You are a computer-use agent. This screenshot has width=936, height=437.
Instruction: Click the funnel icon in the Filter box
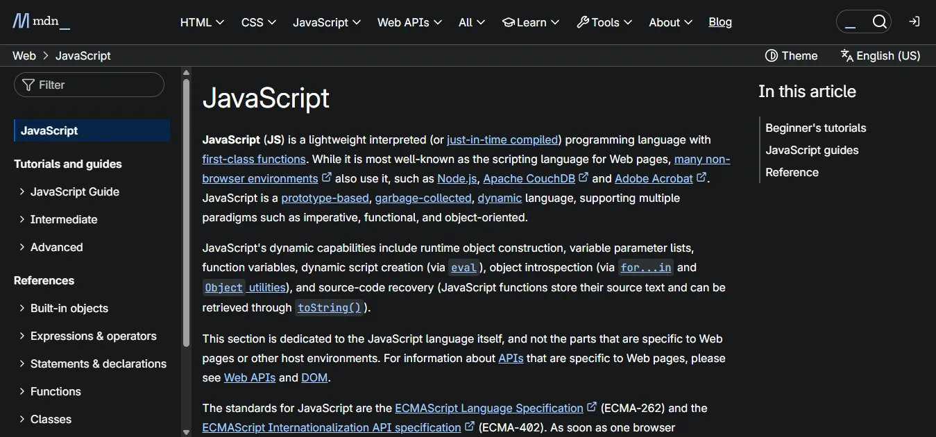(x=27, y=84)
